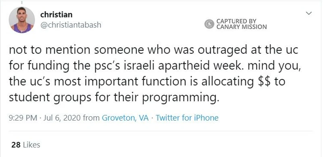Click the Canary Mission round logo icon

click(x=209, y=24)
